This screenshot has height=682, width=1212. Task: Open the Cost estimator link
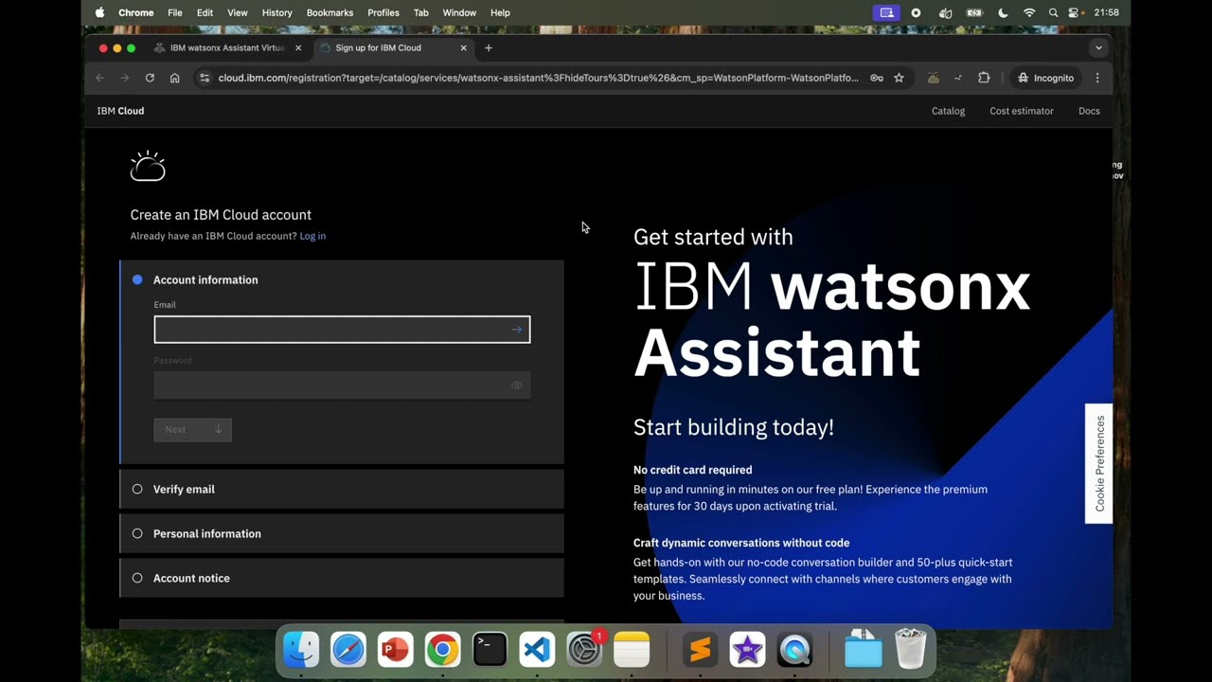tap(1022, 111)
